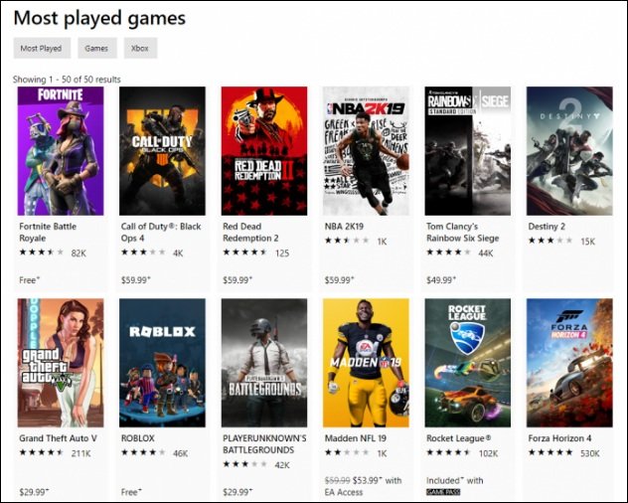Click Rainbow Six Siege star rating 44K
Viewport: 628px width, 503px height.
[460, 252]
